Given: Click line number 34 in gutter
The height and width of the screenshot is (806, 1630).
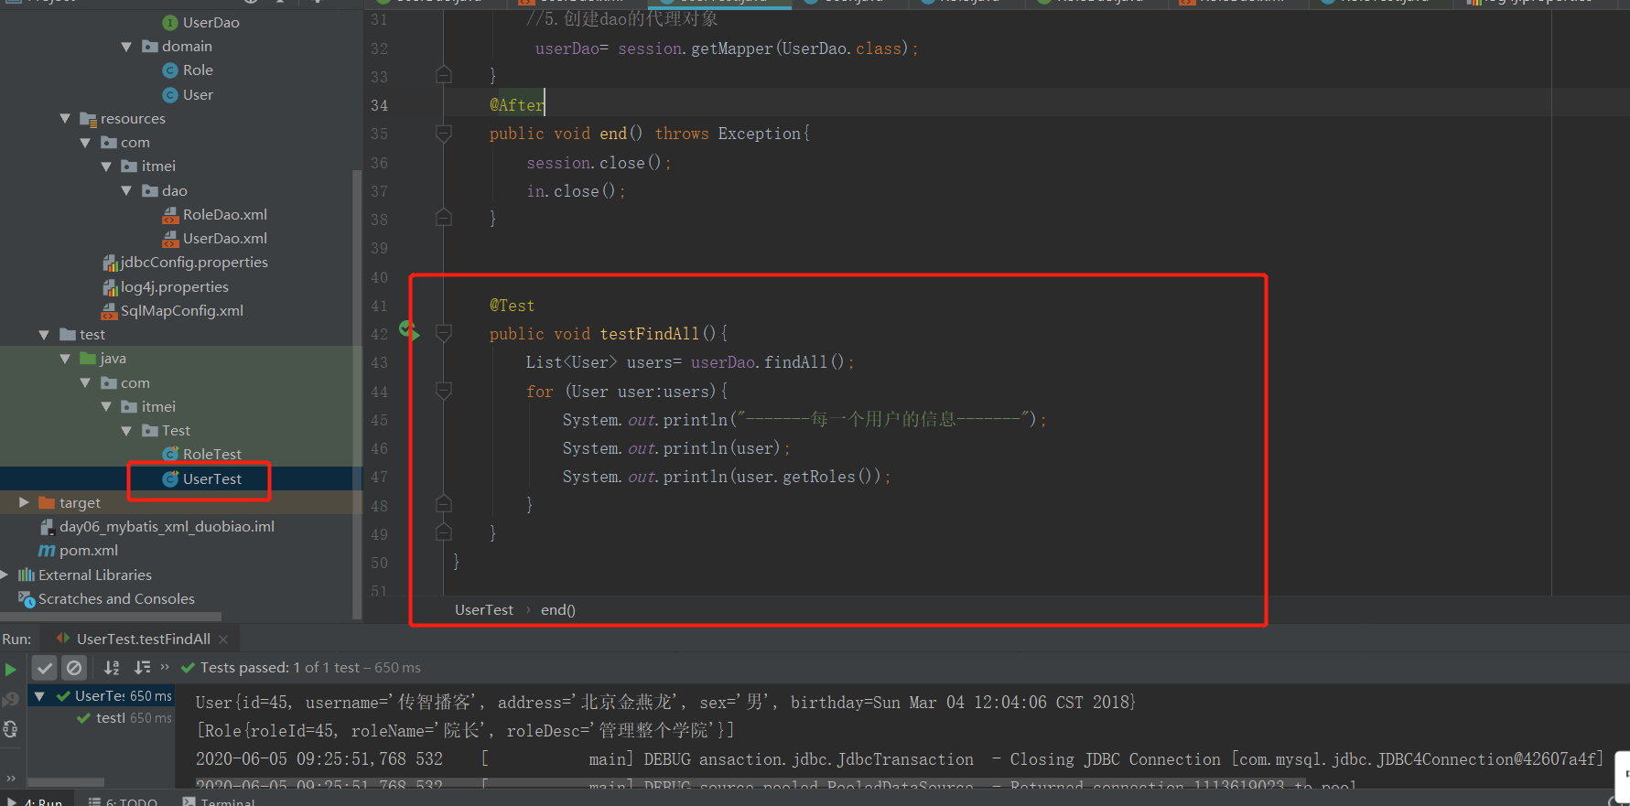Looking at the screenshot, I should 379,105.
